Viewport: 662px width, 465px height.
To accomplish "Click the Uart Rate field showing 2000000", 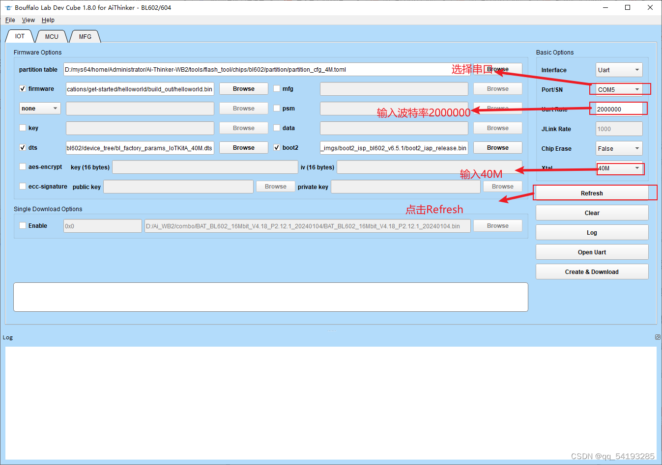I will coord(619,109).
